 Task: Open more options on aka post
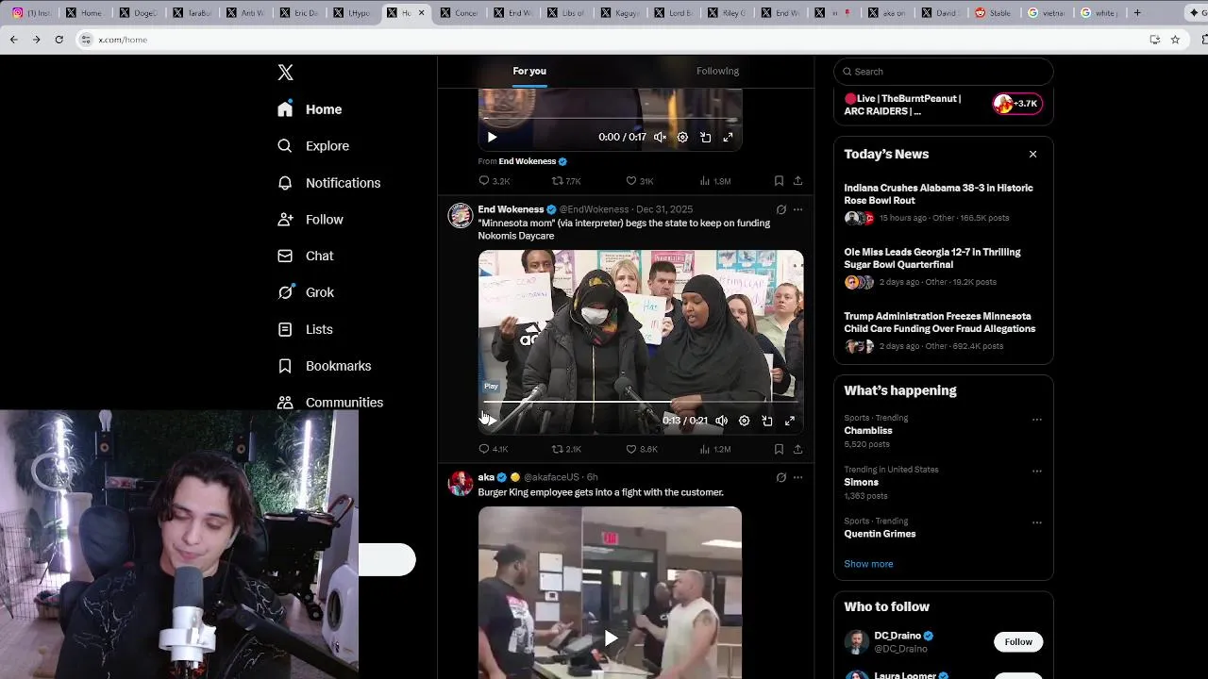pyautogui.click(x=797, y=477)
